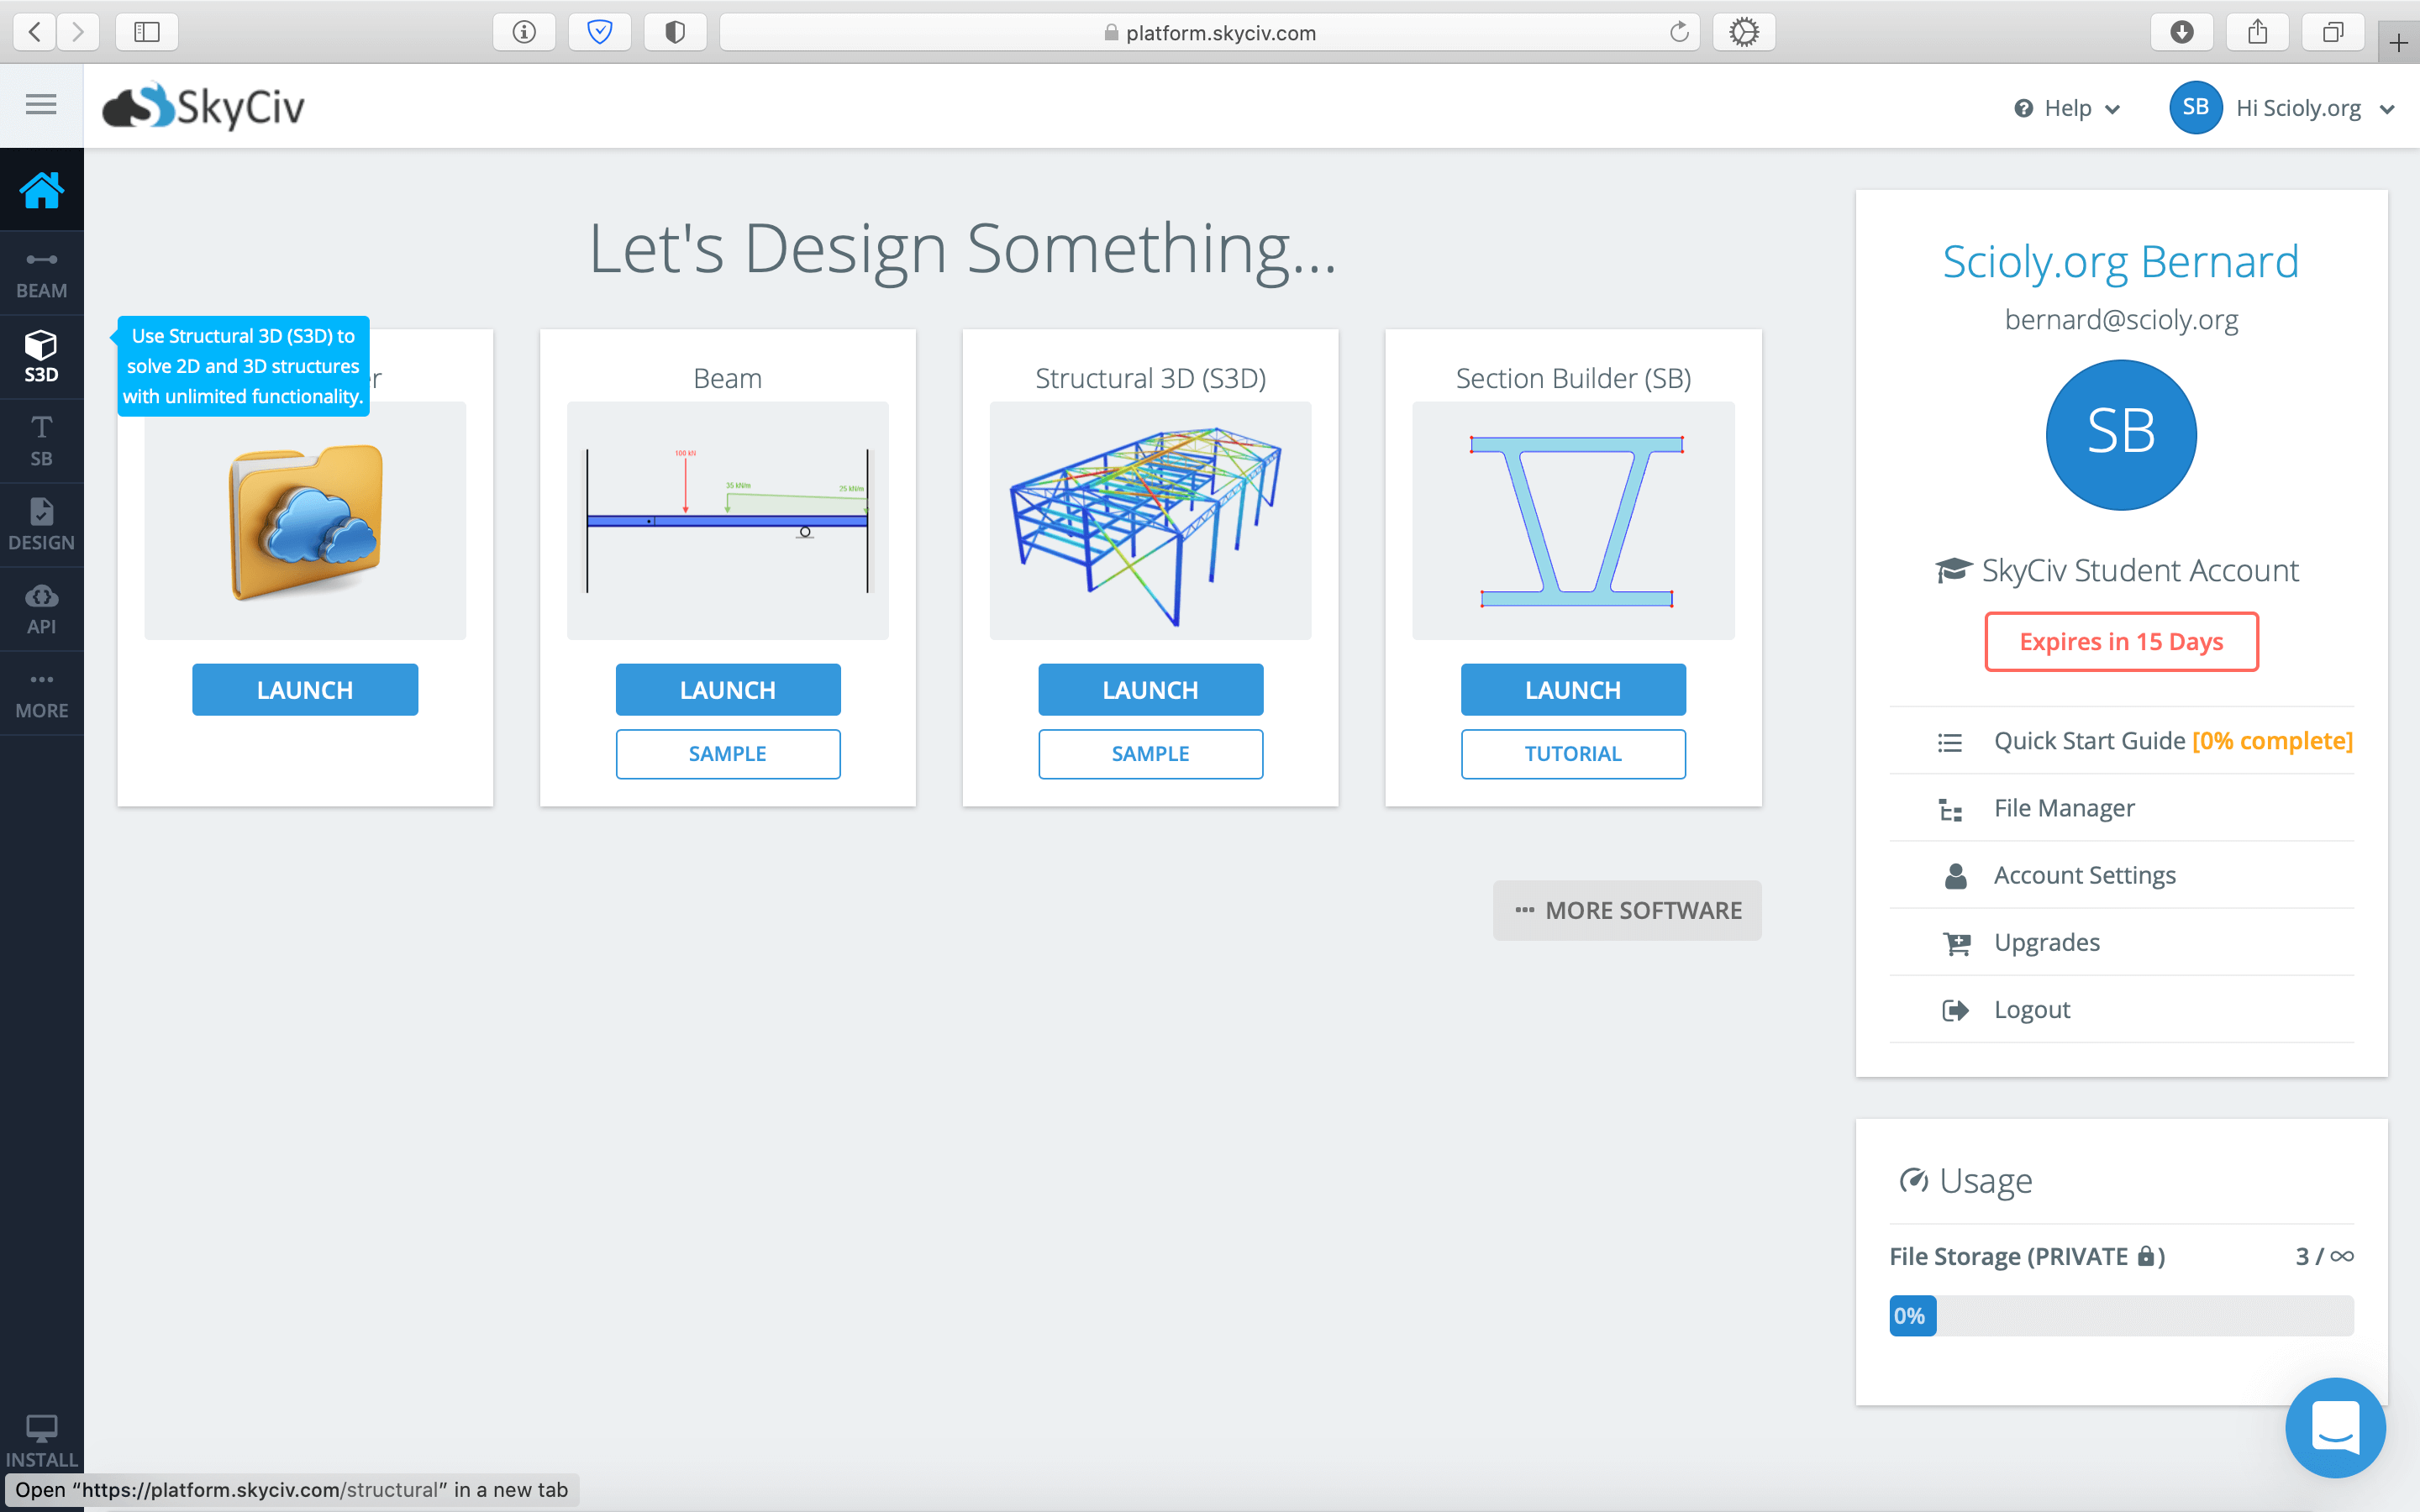Viewport: 2420px width, 1512px height.
Task: Toggle Safari's sidebar panel button
Action: click(x=147, y=32)
